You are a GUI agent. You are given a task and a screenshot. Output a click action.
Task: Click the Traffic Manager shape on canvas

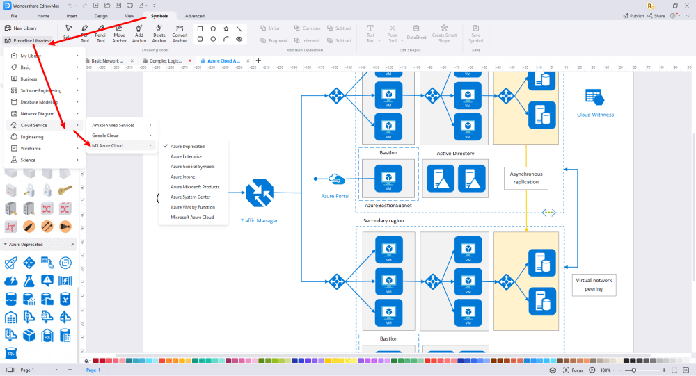[260, 193]
